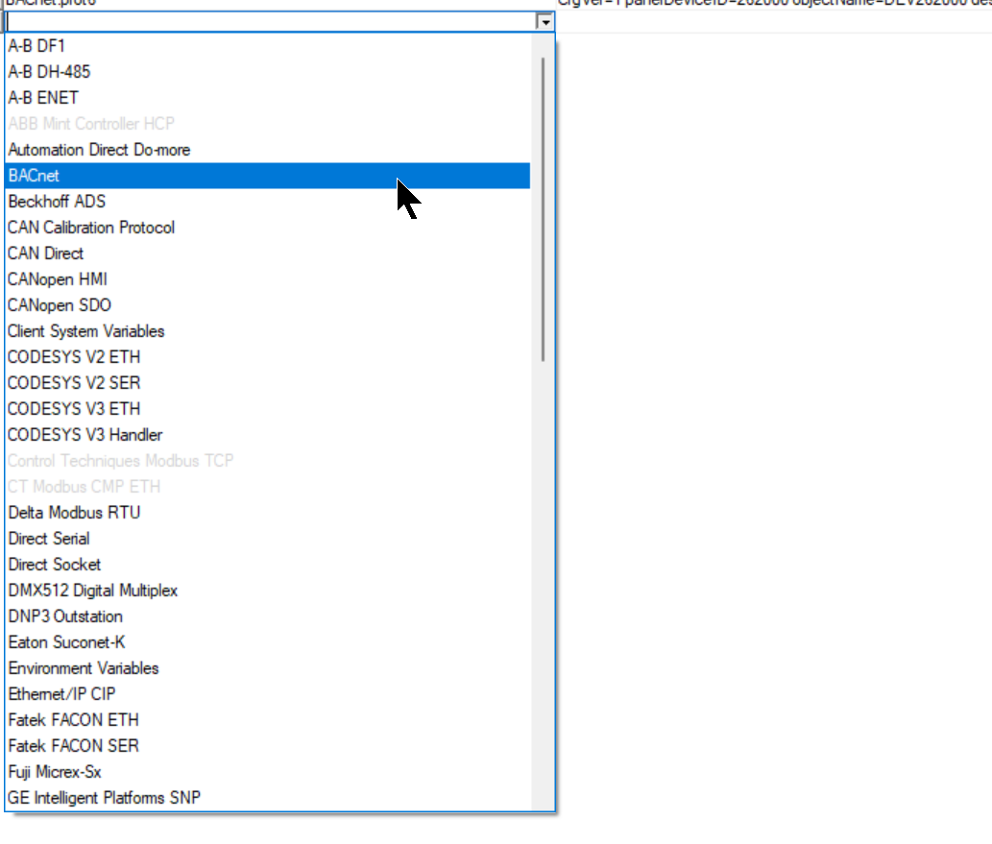This screenshot has height=844, width=992.
Task: Choose CODESYS V3 ETH protocol
Action: coord(268,409)
